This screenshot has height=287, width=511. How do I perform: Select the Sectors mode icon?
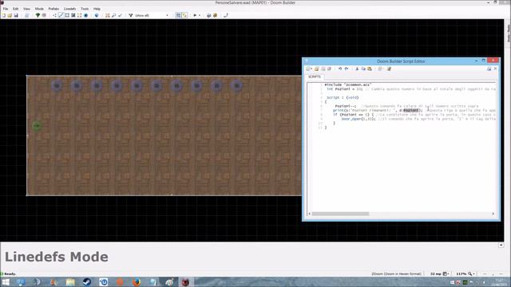67,15
